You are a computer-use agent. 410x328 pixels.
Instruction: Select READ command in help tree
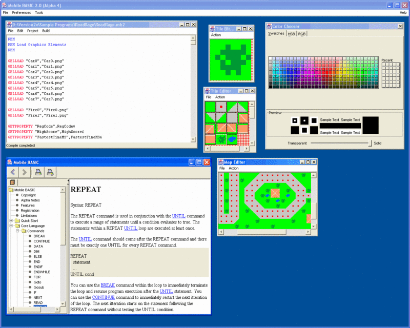[38, 302]
